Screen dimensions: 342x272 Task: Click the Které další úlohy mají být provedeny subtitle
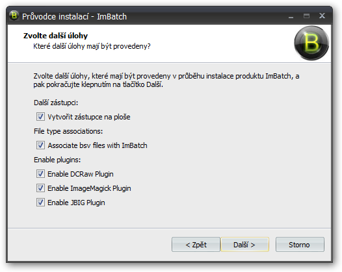coord(92,46)
